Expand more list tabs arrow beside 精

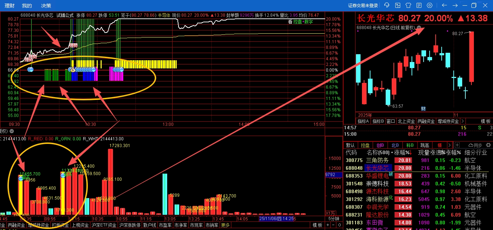450,145
